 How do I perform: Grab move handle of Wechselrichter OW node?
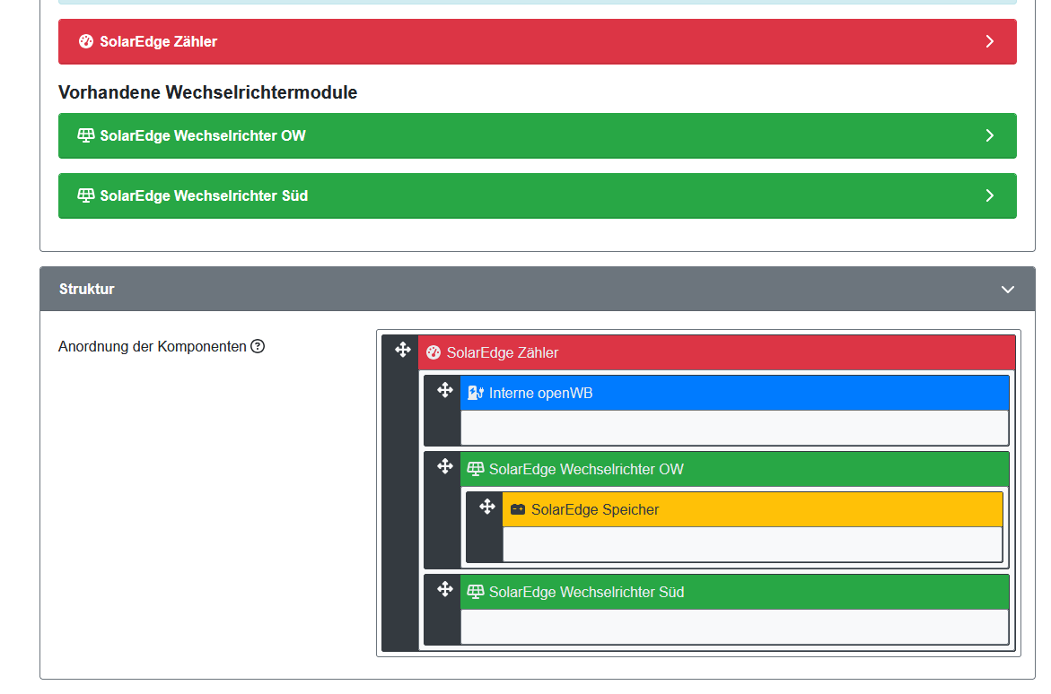(444, 466)
